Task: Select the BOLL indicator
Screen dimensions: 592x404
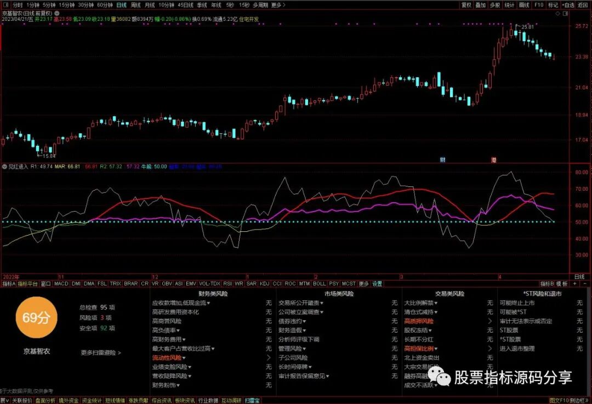Action: pos(319,283)
